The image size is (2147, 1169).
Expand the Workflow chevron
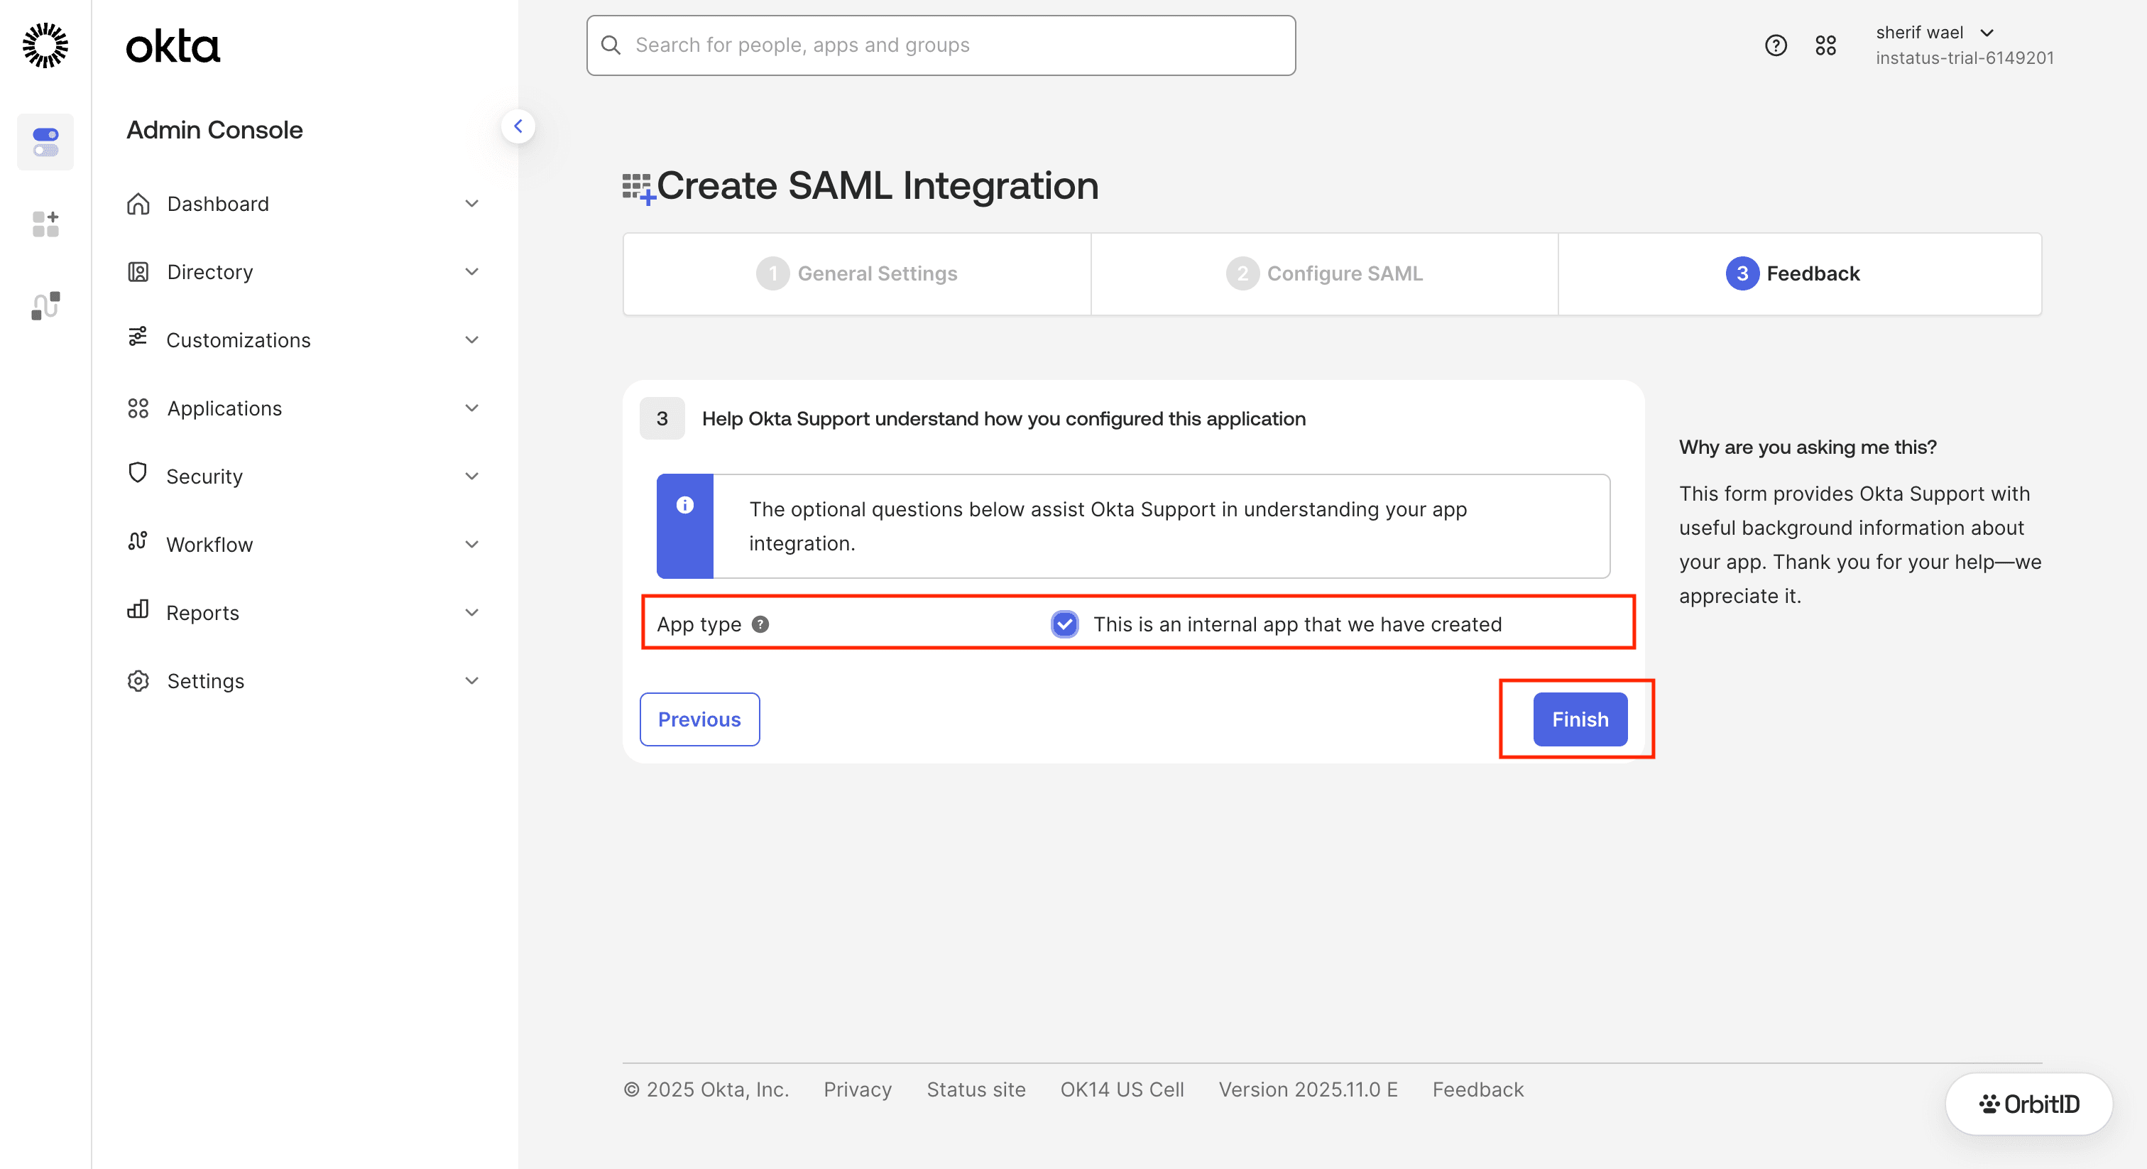pyautogui.click(x=471, y=545)
